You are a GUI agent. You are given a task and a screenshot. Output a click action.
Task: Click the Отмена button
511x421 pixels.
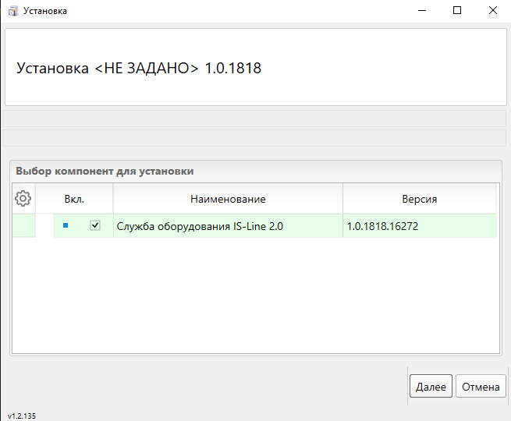(x=481, y=386)
